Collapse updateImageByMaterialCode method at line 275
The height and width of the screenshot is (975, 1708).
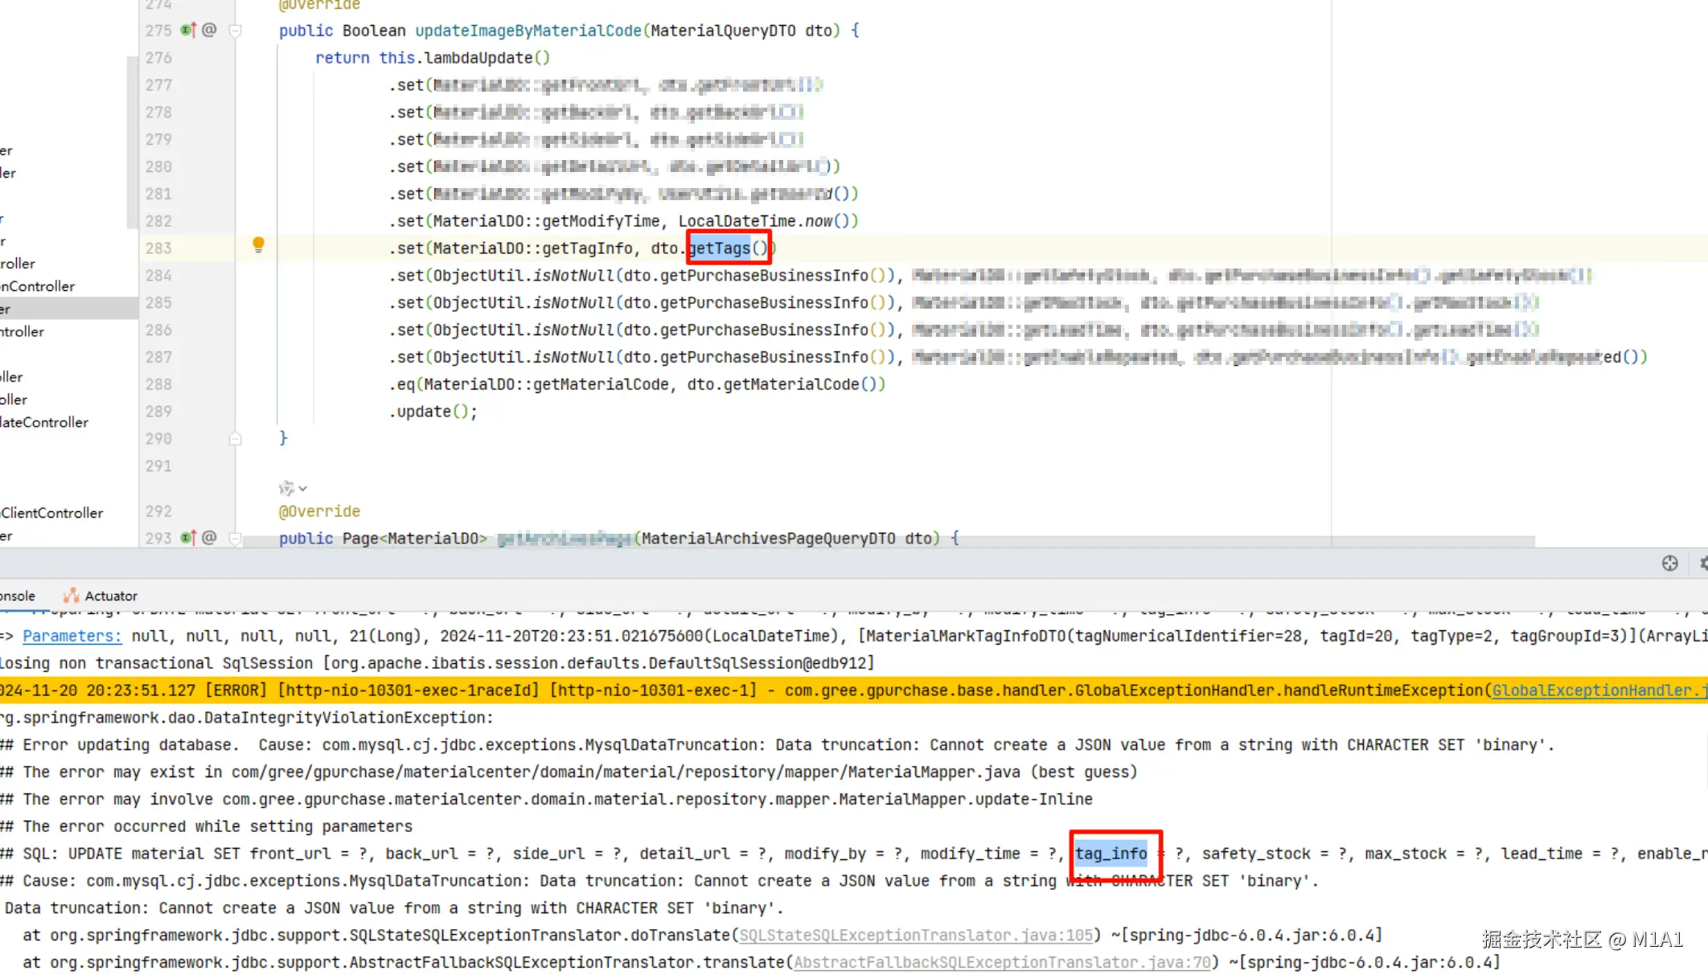click(x=236, y=31)
